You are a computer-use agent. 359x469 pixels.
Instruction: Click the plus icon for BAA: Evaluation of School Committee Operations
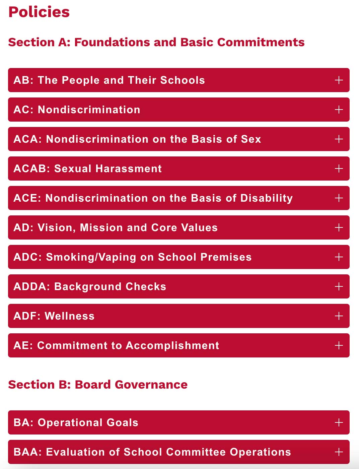coord(339,452)
